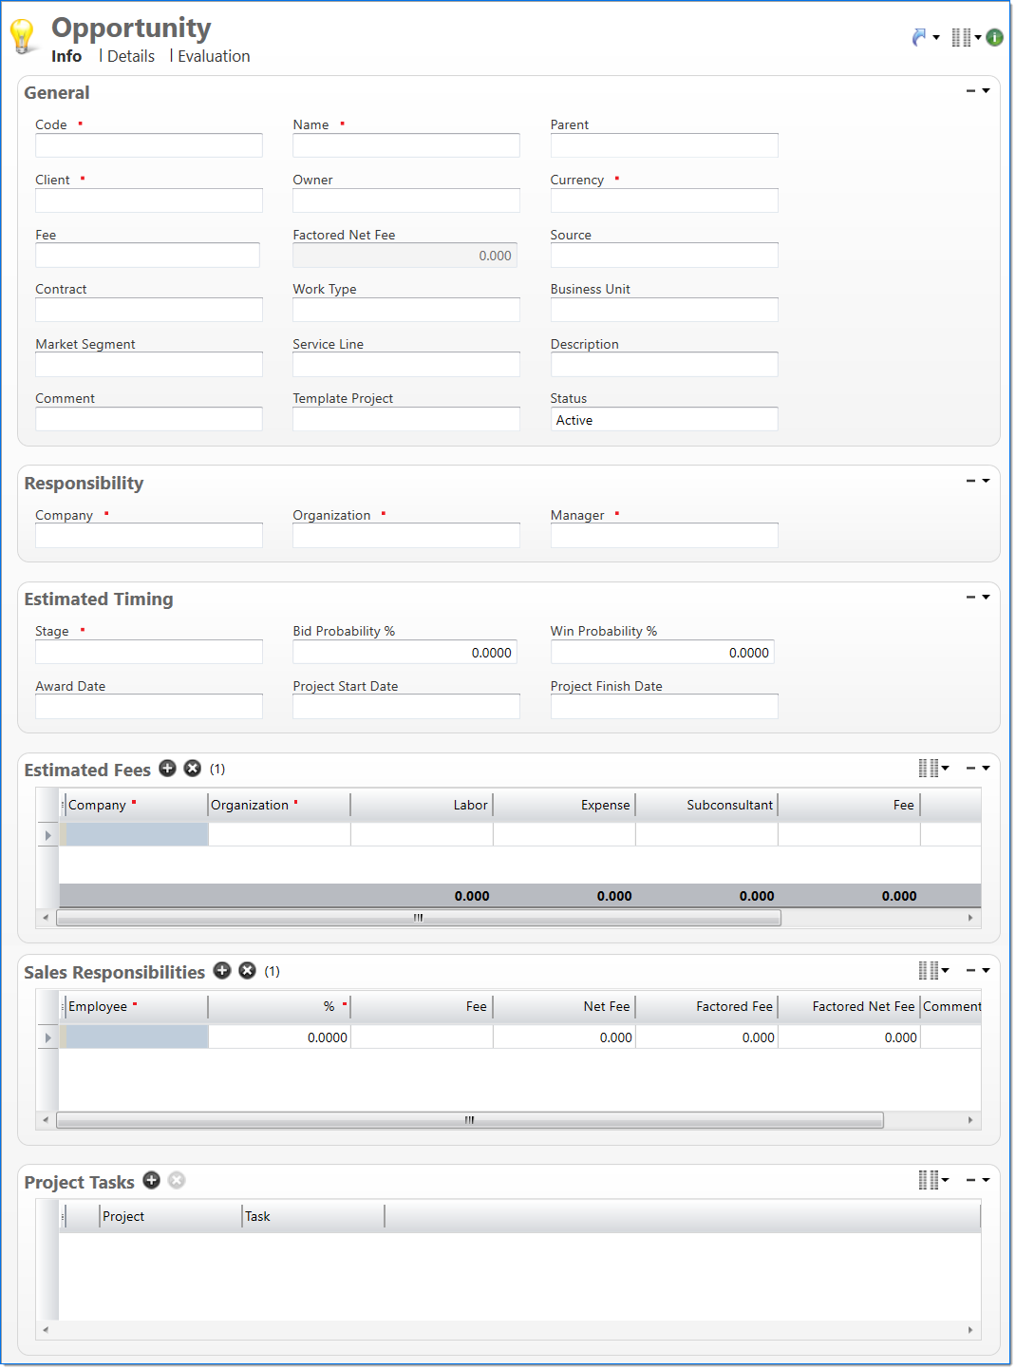This screenshot has width=1016, height=1370.
Task: Click the Factored Fee column header
Action: click(733, 1006)
